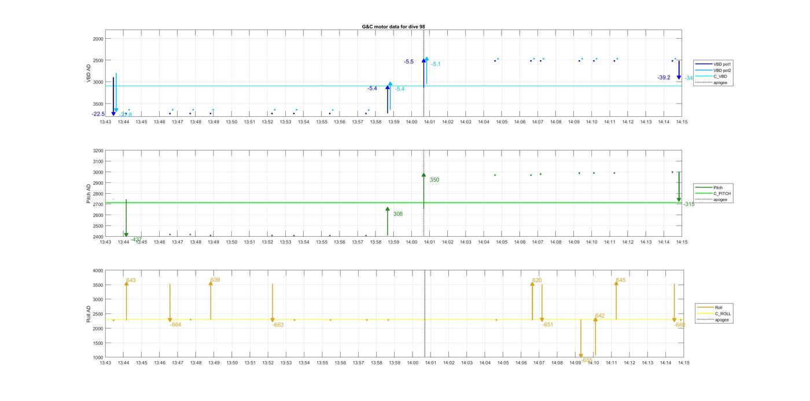Click the green arrowhead beside the "308" label
Viewport: 810px width, 401px height.
(388, 209)
